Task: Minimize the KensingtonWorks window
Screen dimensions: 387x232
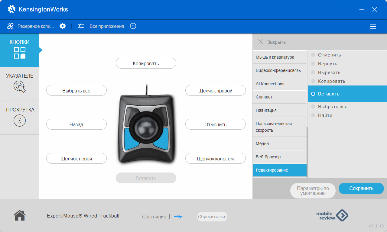Action: (362, 10)
